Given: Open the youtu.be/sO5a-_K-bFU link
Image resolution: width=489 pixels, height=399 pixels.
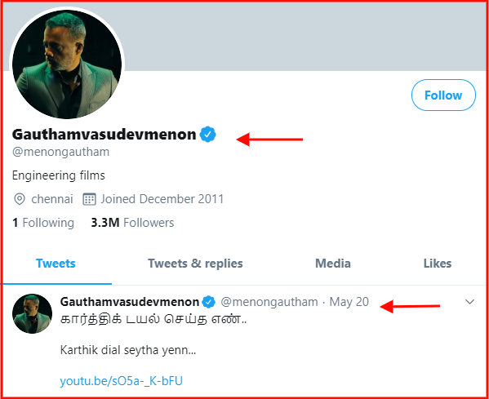Looking at the screenshot, I should coord(122,381).
